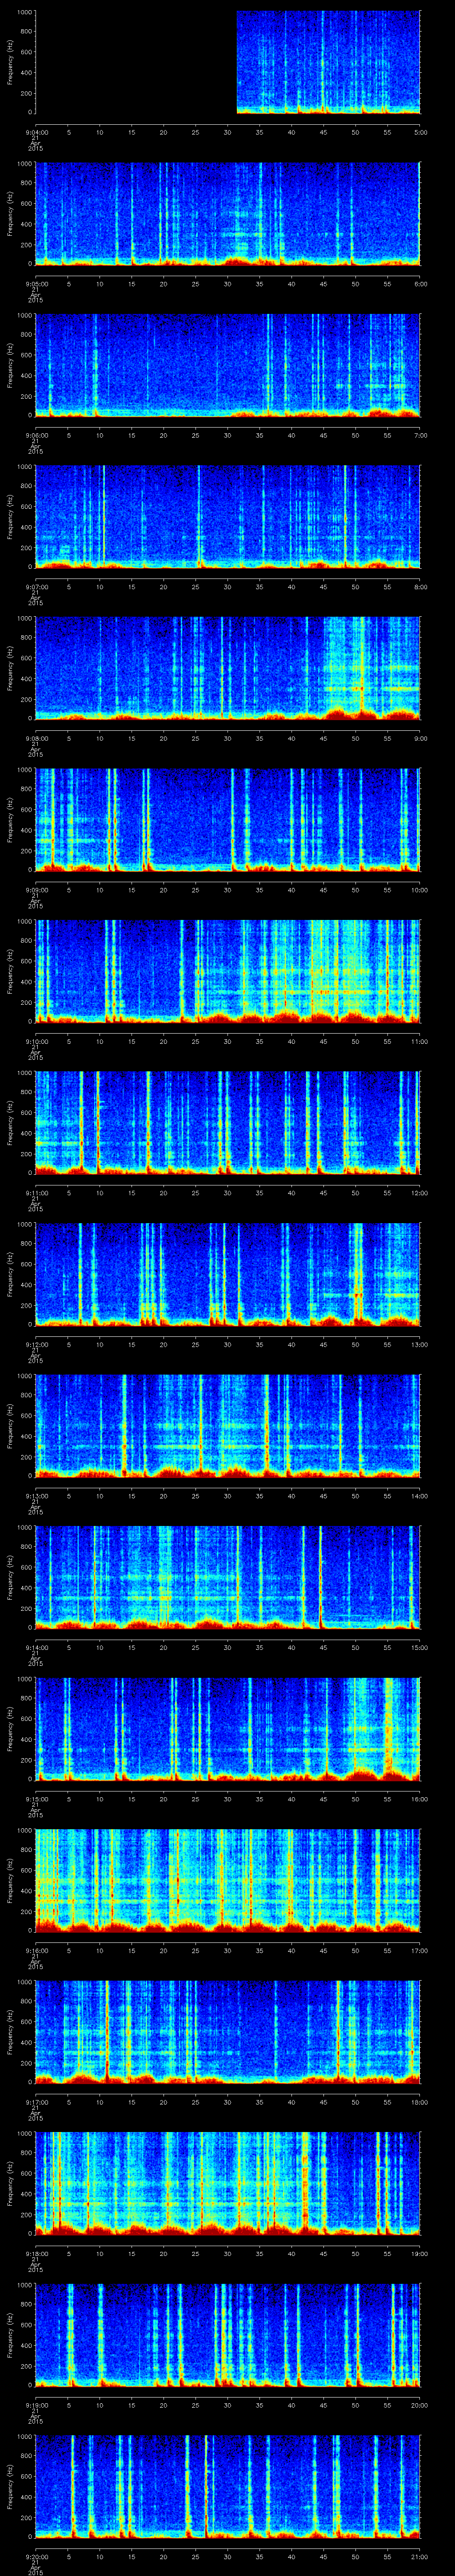
Task: Click the 9:06:00 spectrogram plot
Action: (x=228, y=365)
